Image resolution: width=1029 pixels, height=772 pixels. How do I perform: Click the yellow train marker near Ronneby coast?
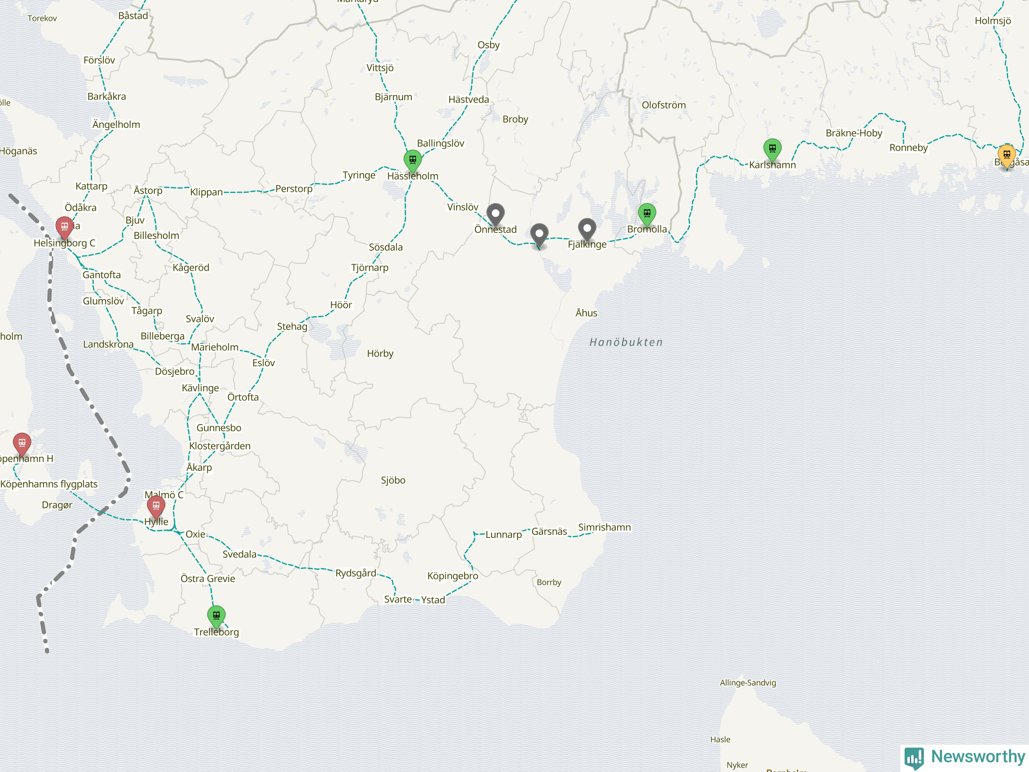pyautogui.click(x=1006, y=156)
